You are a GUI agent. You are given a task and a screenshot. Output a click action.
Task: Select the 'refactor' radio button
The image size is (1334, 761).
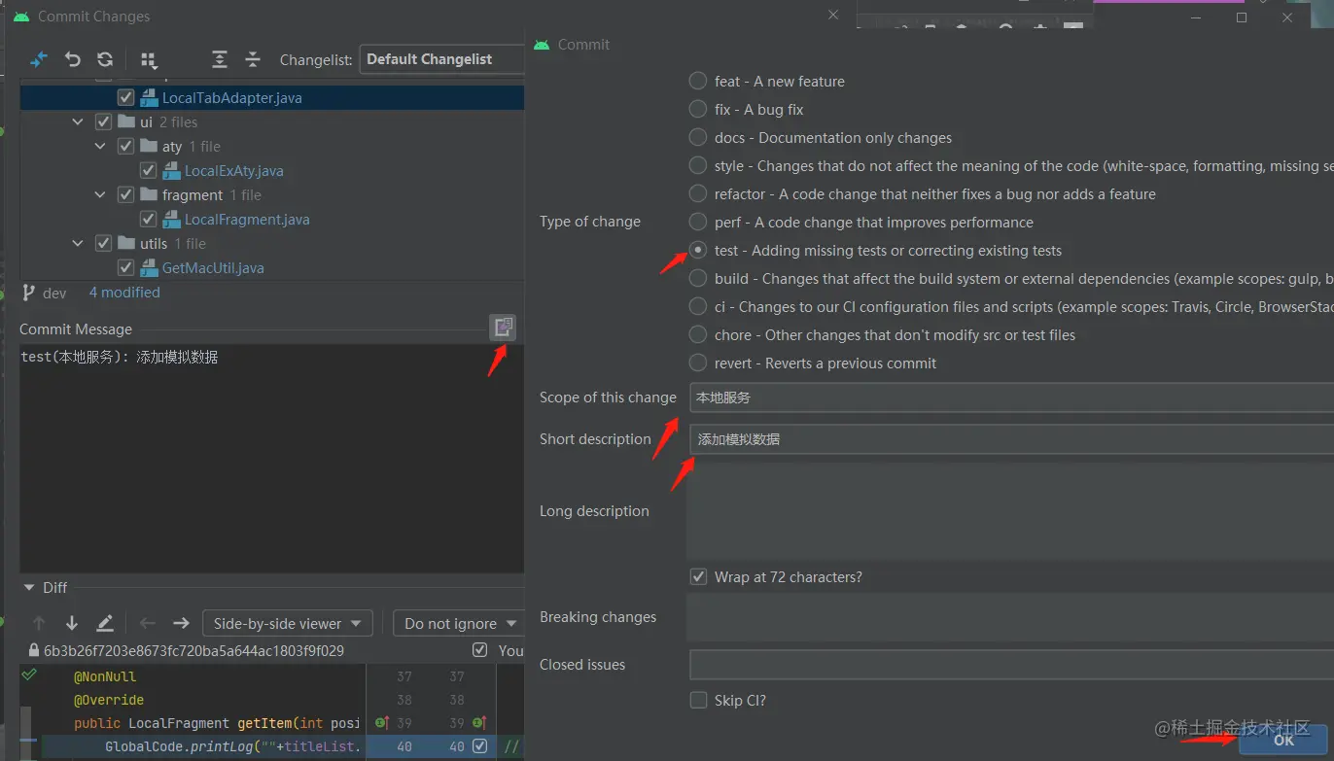pyautogui.click(x=698, y=193)
